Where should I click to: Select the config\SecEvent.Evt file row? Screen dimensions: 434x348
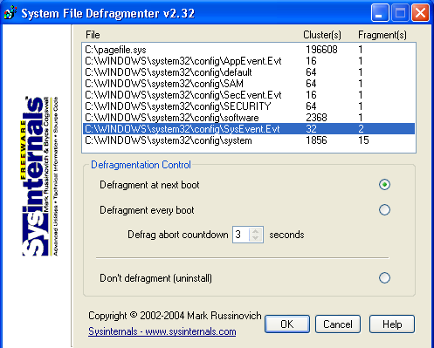(x=249, y=95)
